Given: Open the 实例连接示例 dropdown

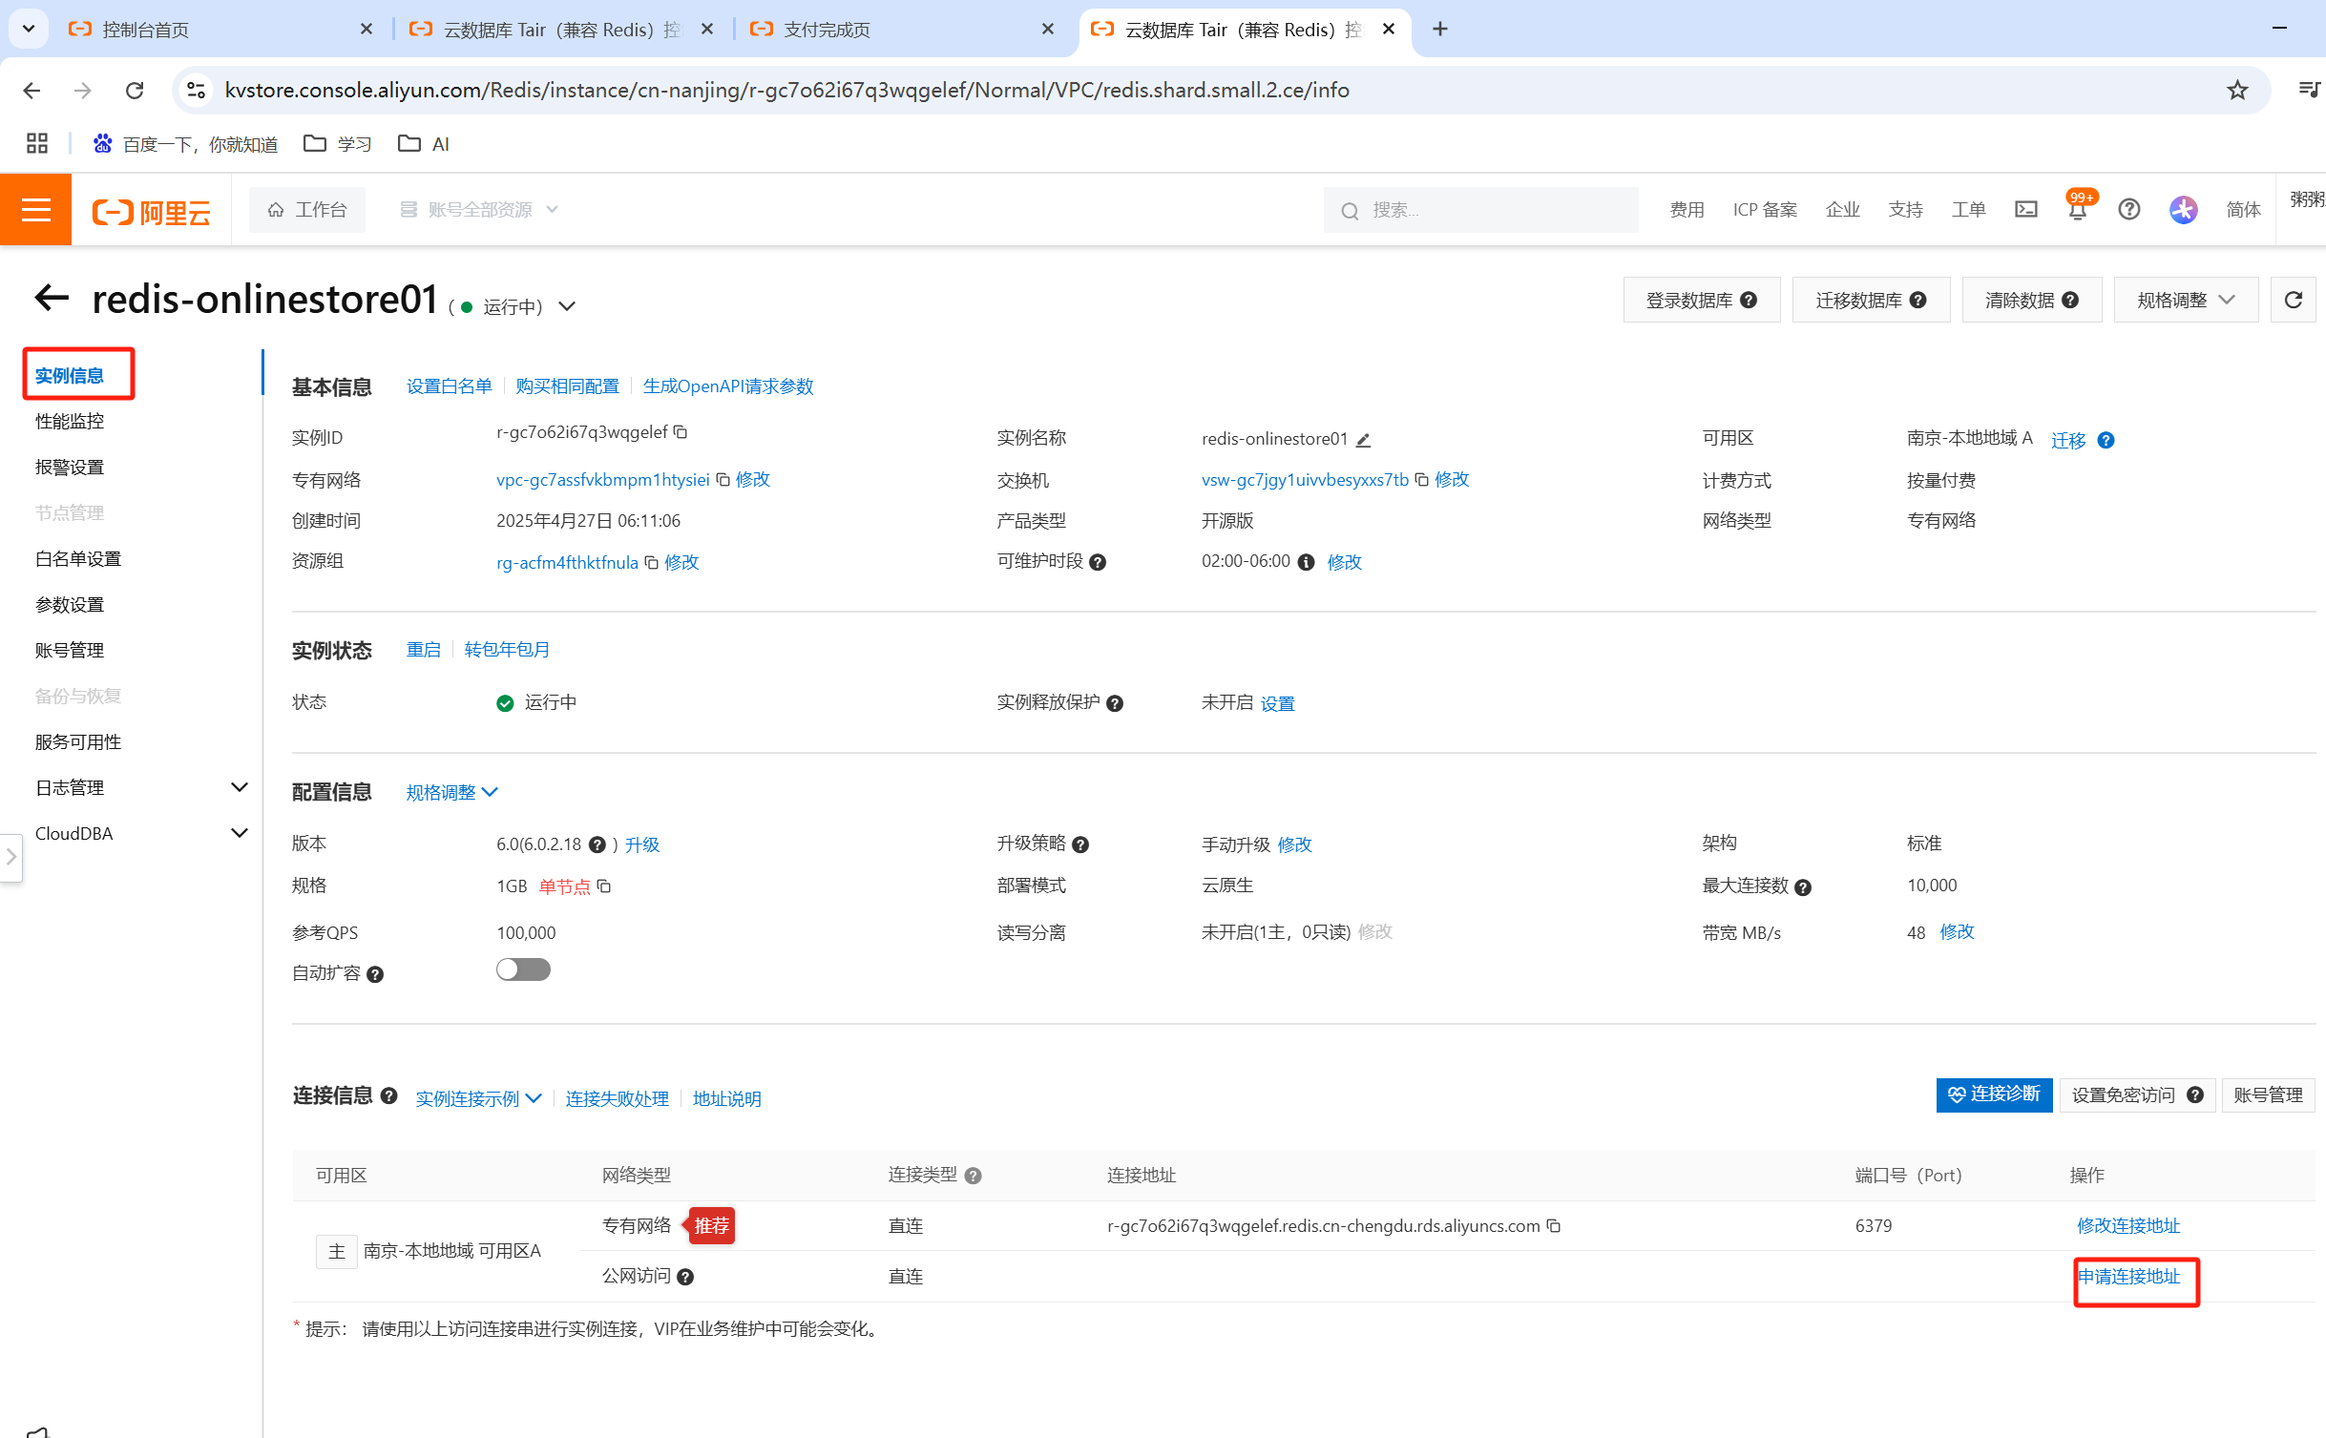Looking at the screenshot, I should (x=478, y=1098).
